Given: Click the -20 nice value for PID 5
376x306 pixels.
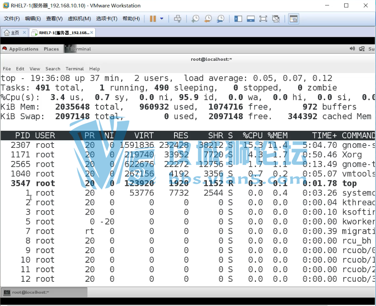Looking at the screenshot, I should click(x=107, y=222).
